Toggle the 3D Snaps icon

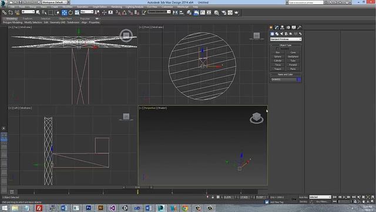coord(118,12)
